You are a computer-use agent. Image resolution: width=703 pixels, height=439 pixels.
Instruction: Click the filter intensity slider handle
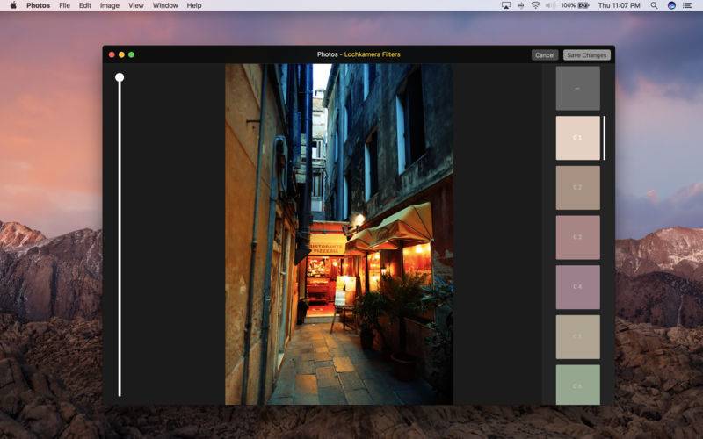120,77
